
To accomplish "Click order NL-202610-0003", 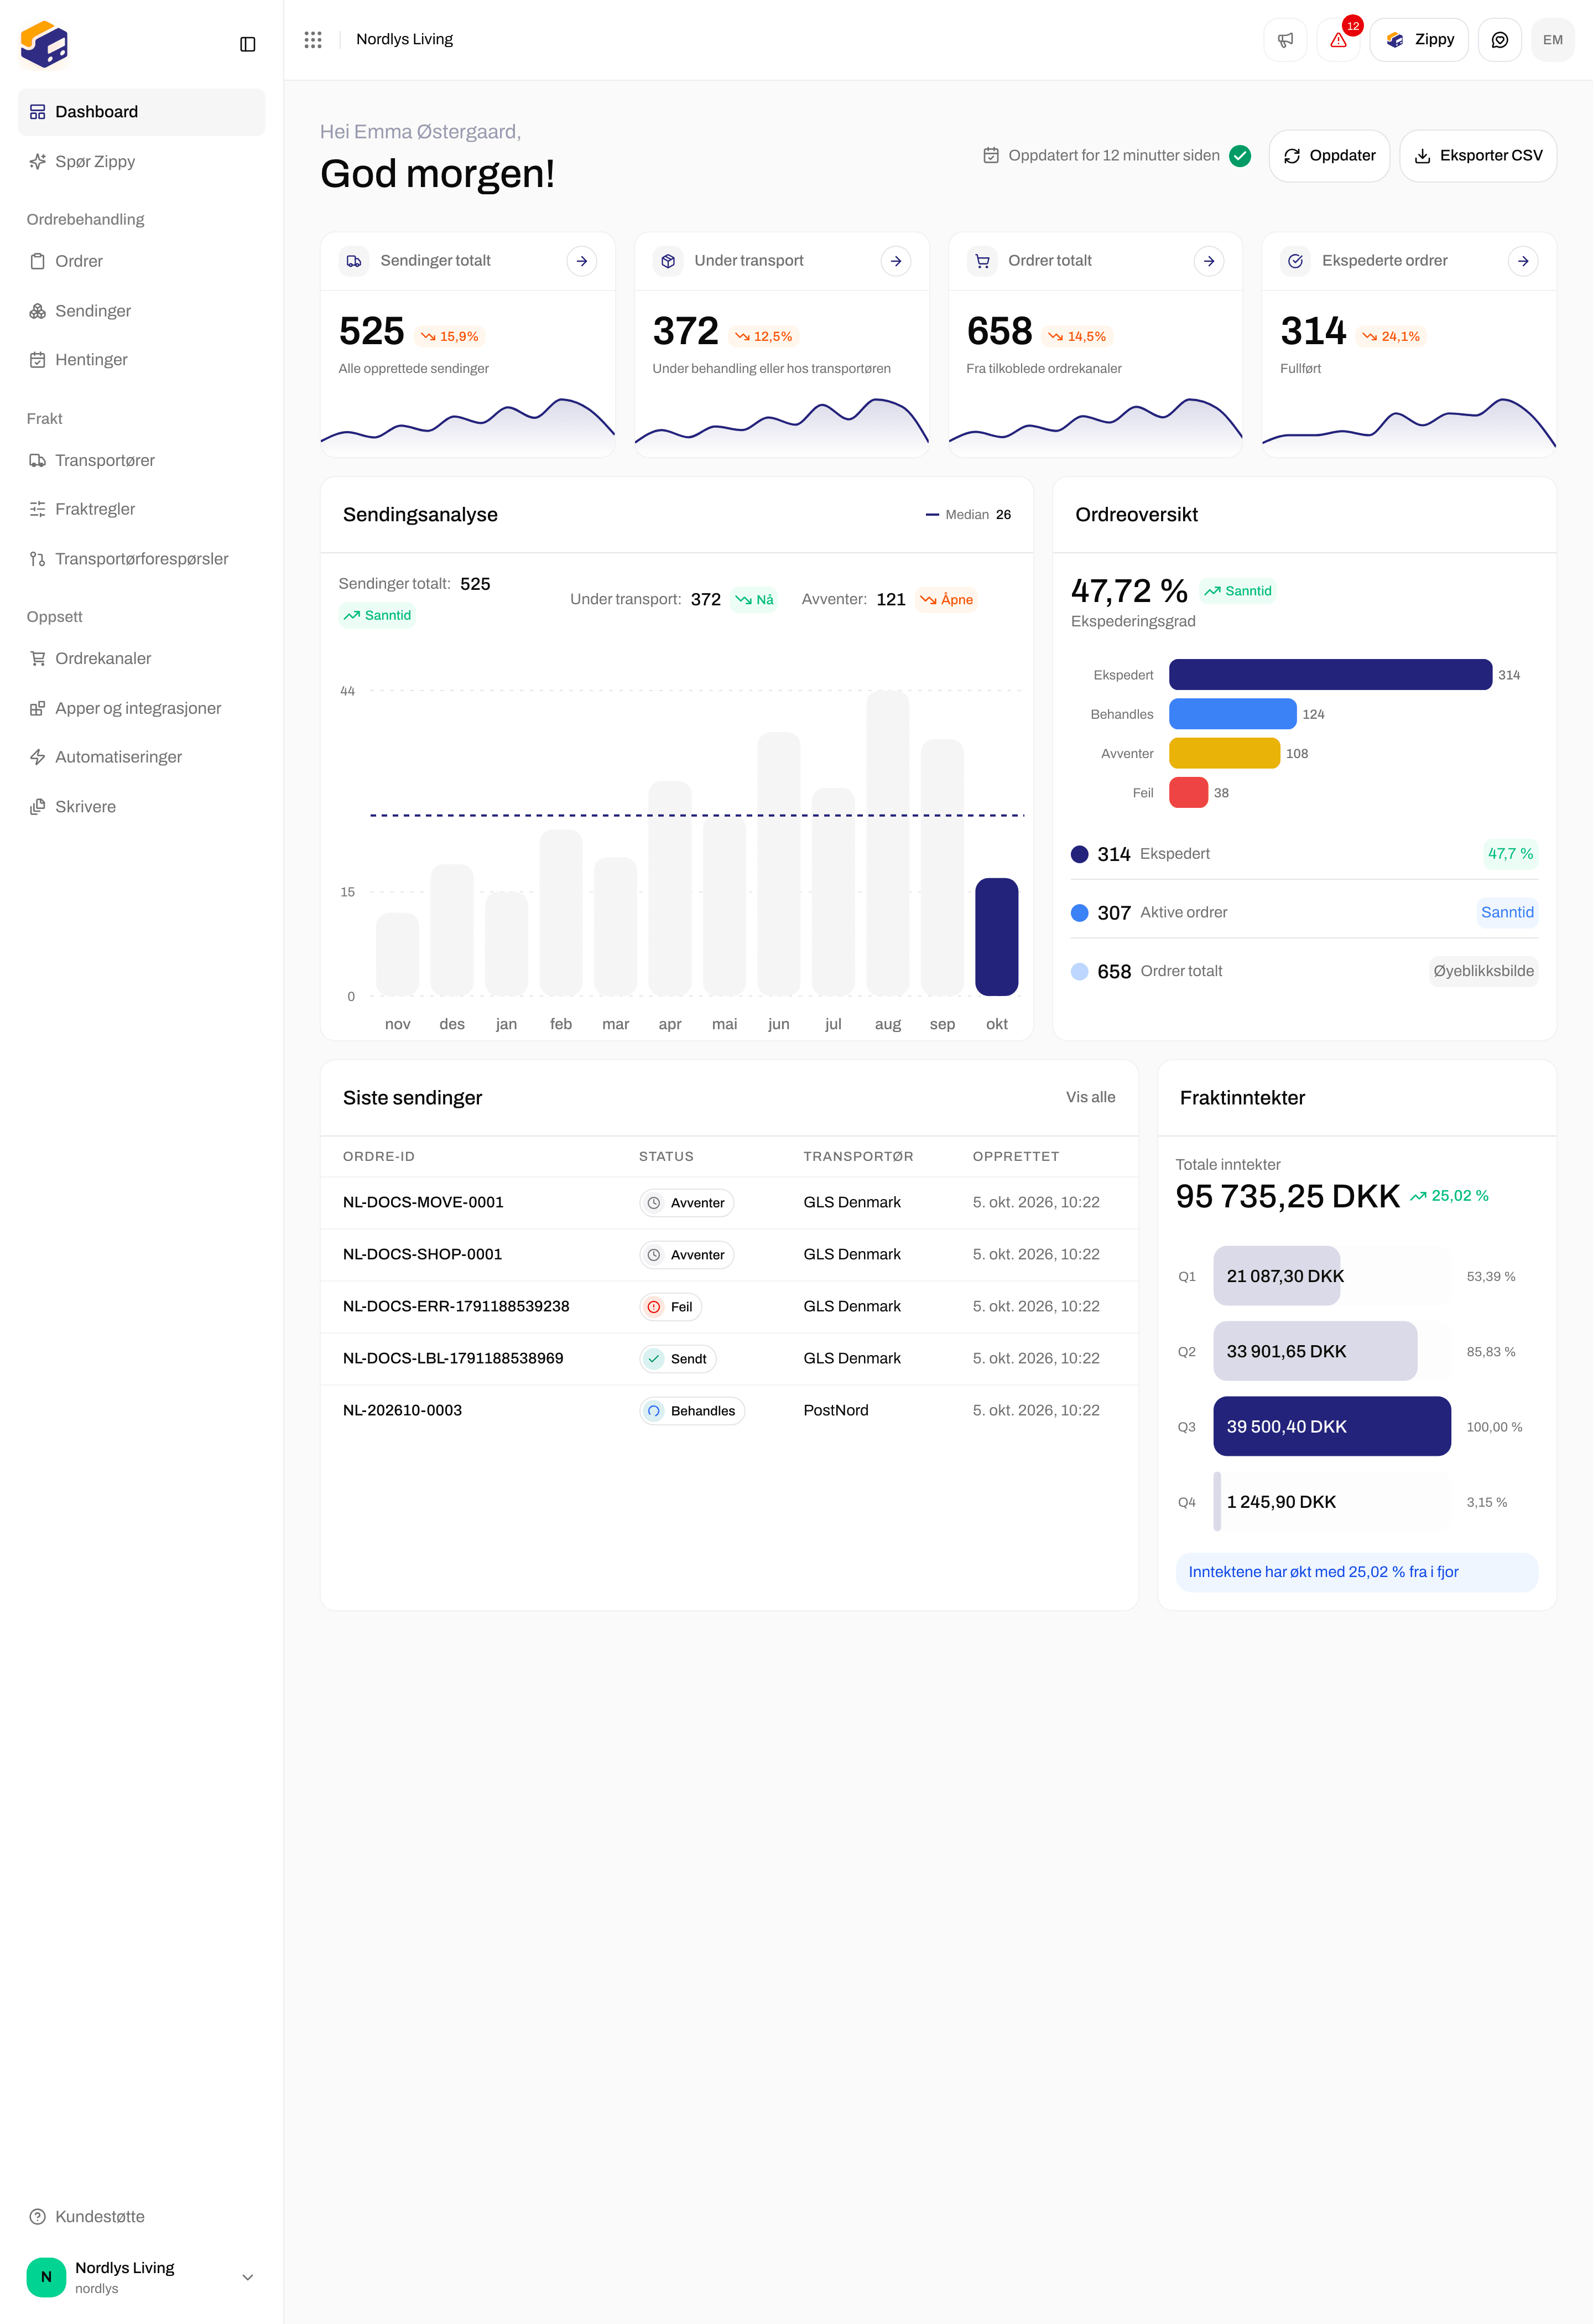I will [x=402, y=1410].
